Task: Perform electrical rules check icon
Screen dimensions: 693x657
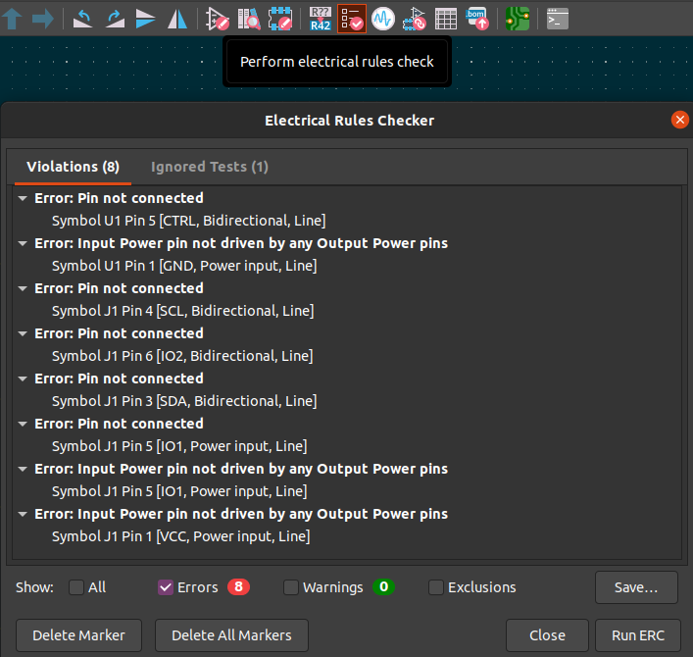Action: tap(352, 19)
